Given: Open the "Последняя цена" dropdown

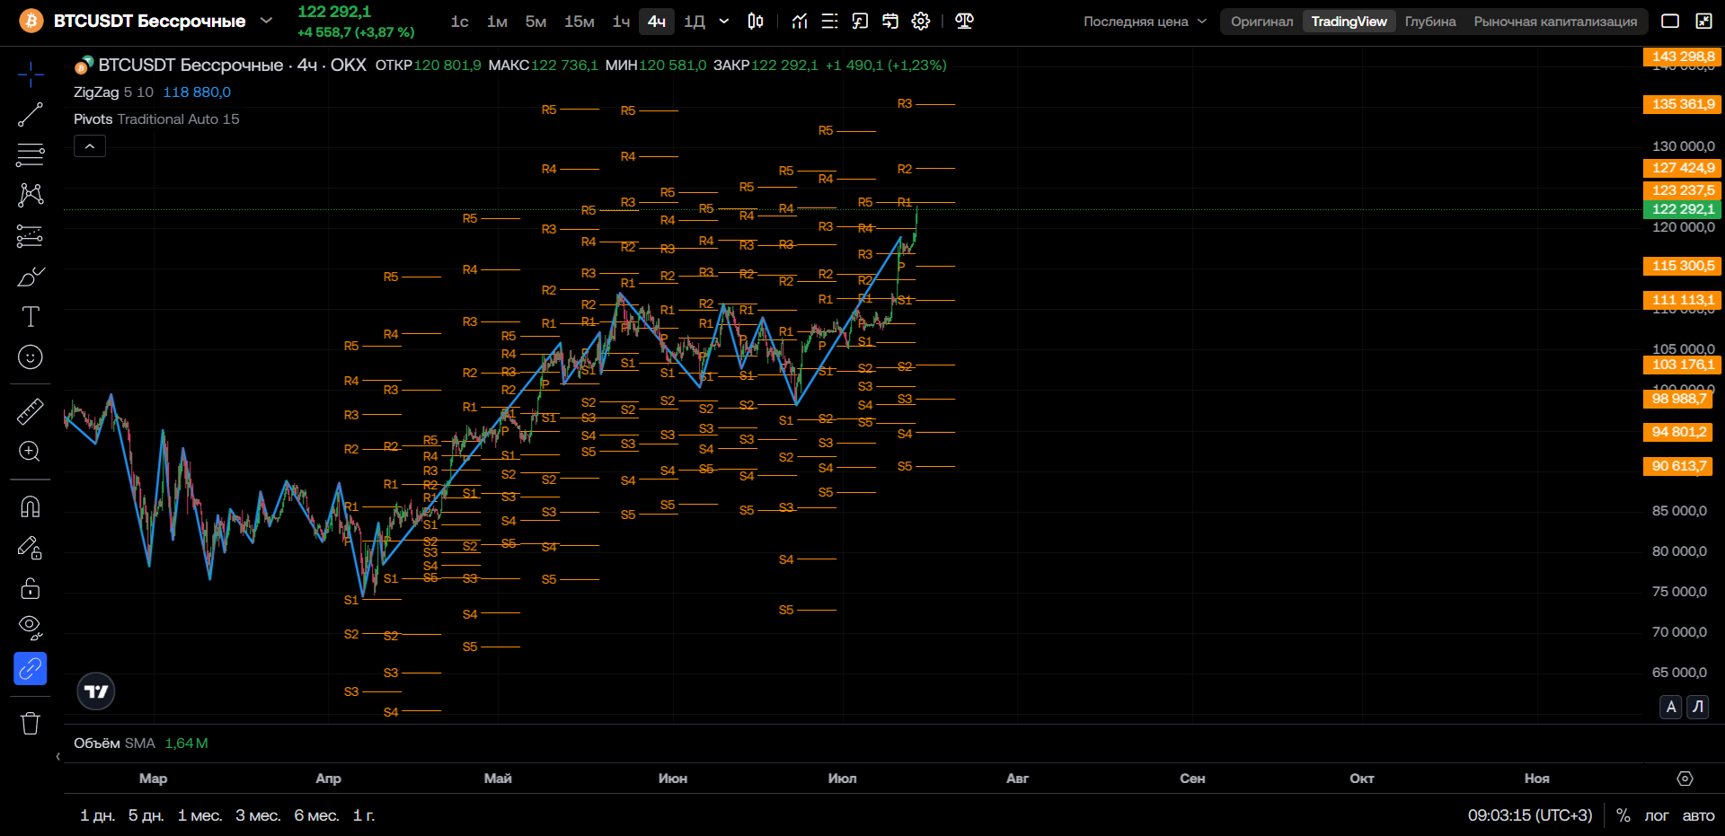Looking at the screenshot, I should click(1145, 22).
